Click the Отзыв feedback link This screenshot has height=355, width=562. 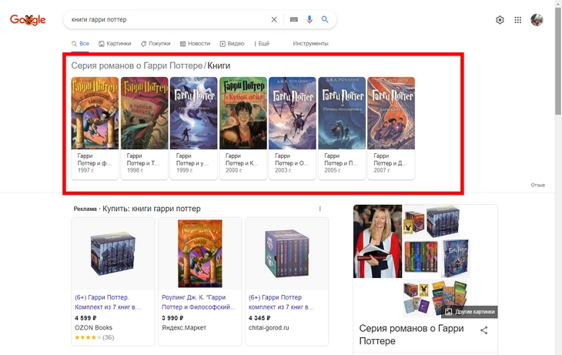(x=538, y=186)
